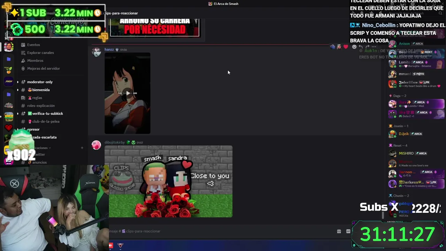Open the red arrow taskbar app
446x251 pixels.
[111, 245]
